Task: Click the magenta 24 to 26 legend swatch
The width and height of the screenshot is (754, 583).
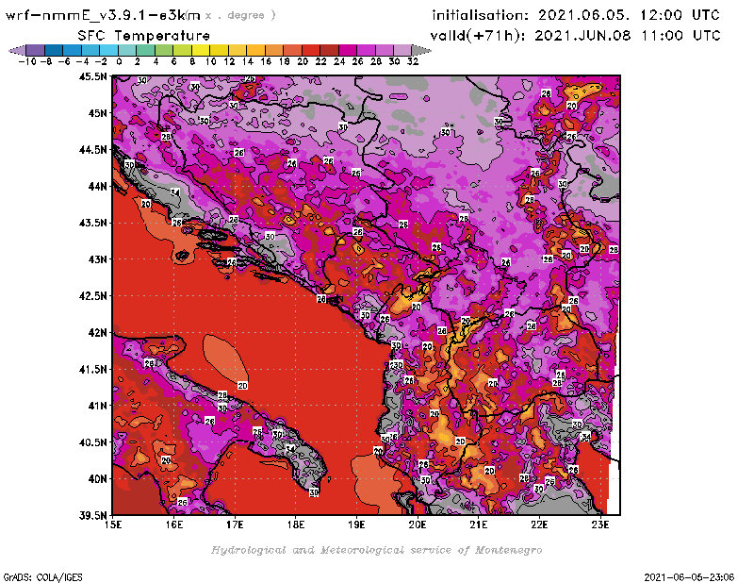Action: tap(348, 50)
